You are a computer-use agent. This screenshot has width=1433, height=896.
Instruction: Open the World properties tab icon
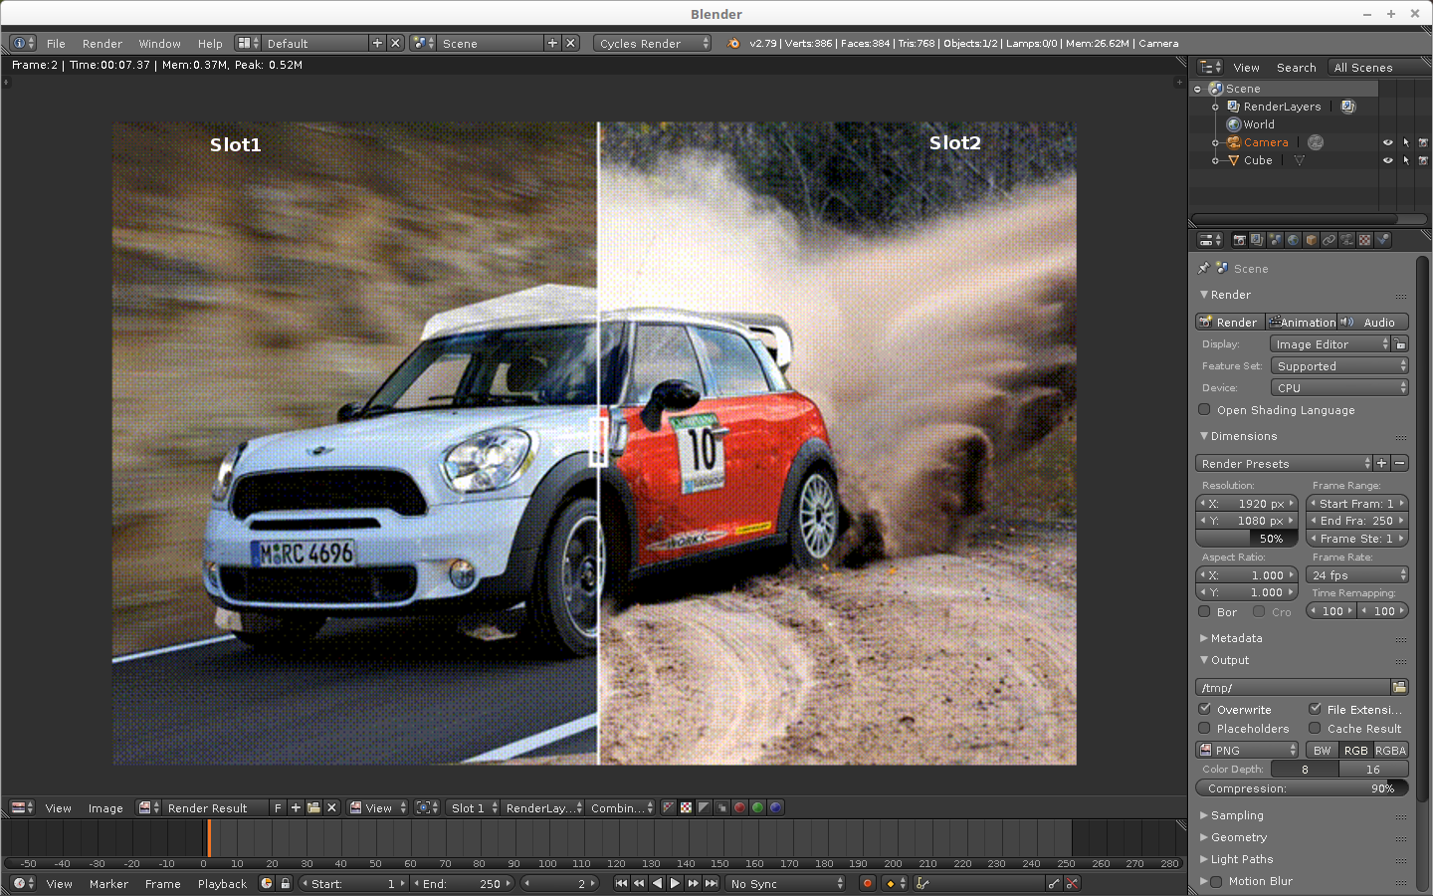tap(1293, 240)
